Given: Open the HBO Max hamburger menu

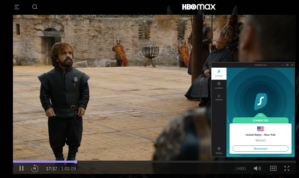Looking at the screenshot, I should 17,7.
